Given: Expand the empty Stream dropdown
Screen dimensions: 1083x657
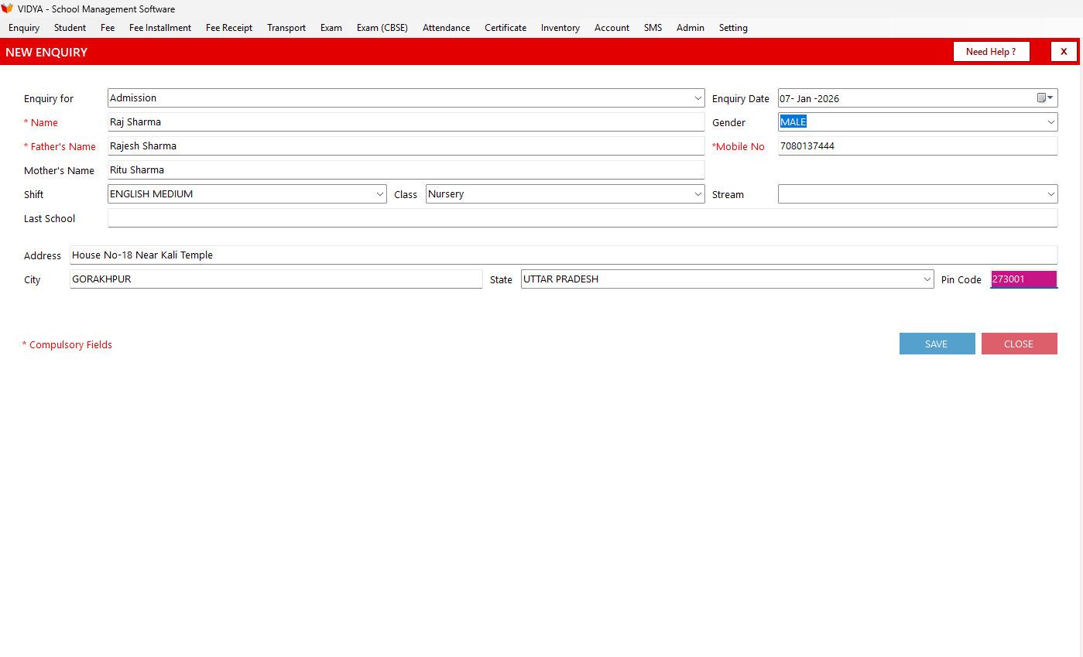Looking at the screenshot, I should pyautogui.click(x=1050, y=194).
